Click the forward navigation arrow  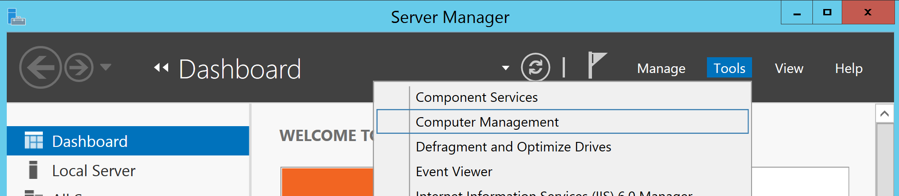tap(79, 68)
